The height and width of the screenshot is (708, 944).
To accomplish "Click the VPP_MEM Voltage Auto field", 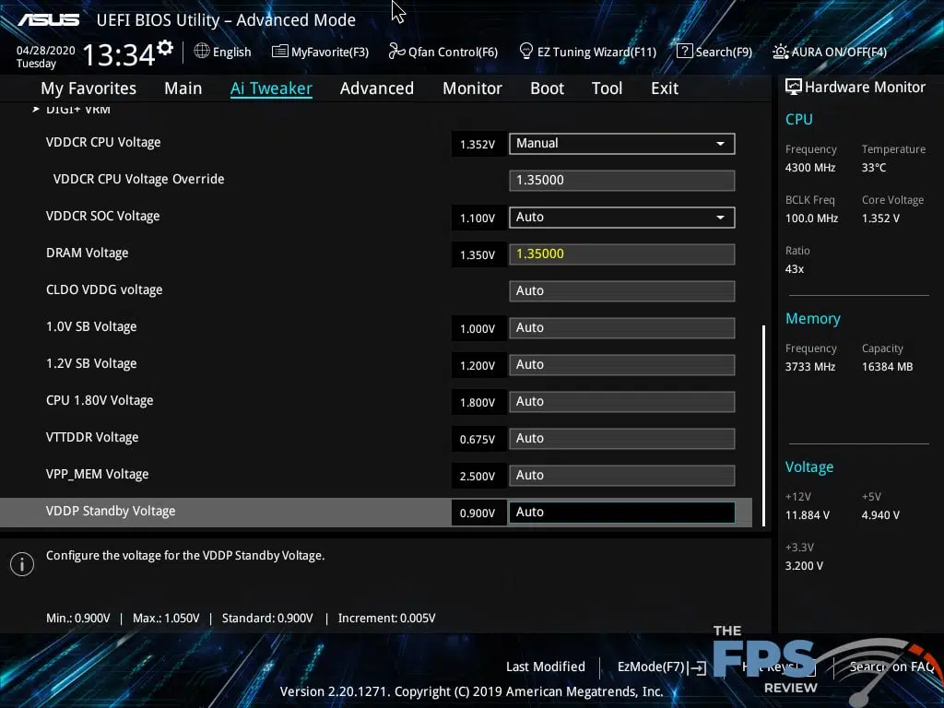I will [622, 475].
